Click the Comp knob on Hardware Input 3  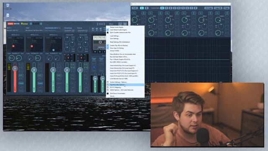point(50,58)
